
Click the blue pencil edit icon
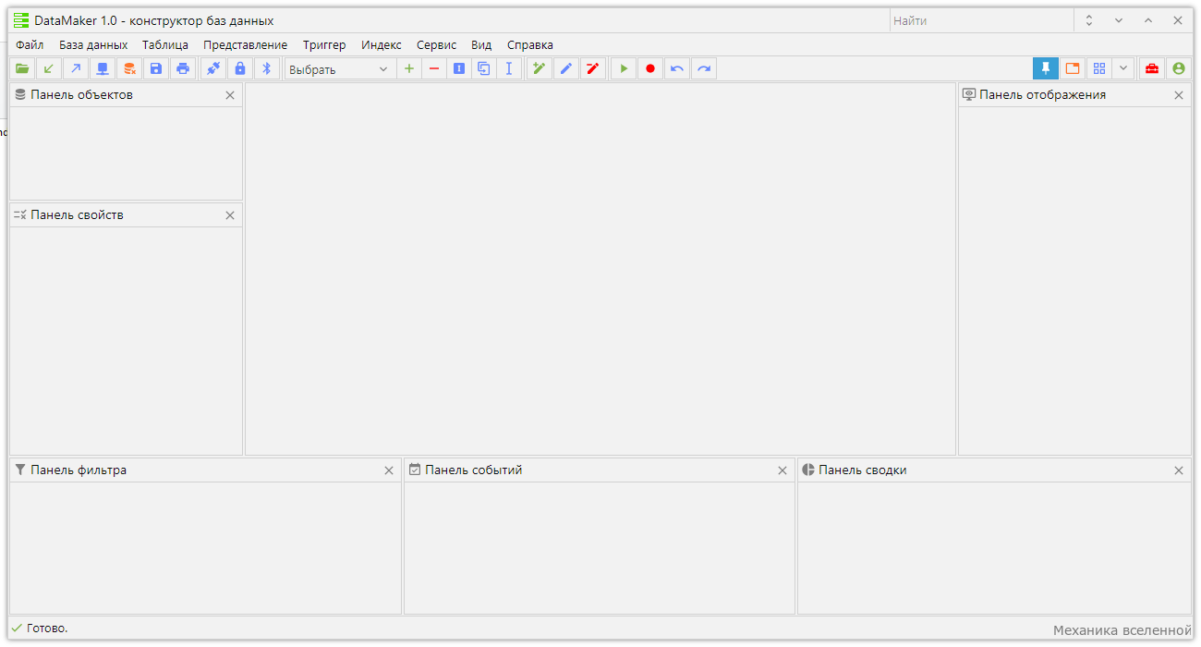(x=566, y=68)
